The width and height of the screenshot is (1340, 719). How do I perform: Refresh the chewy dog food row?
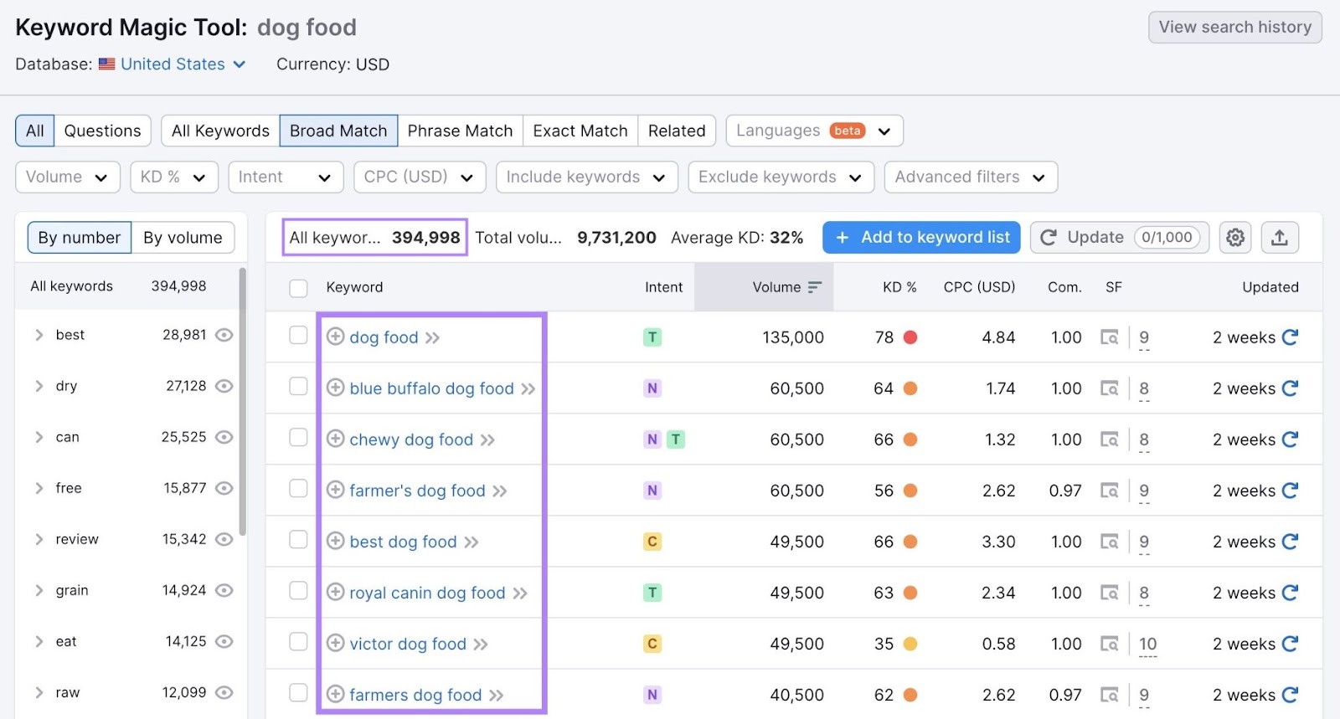click(x=1290, y=439)
